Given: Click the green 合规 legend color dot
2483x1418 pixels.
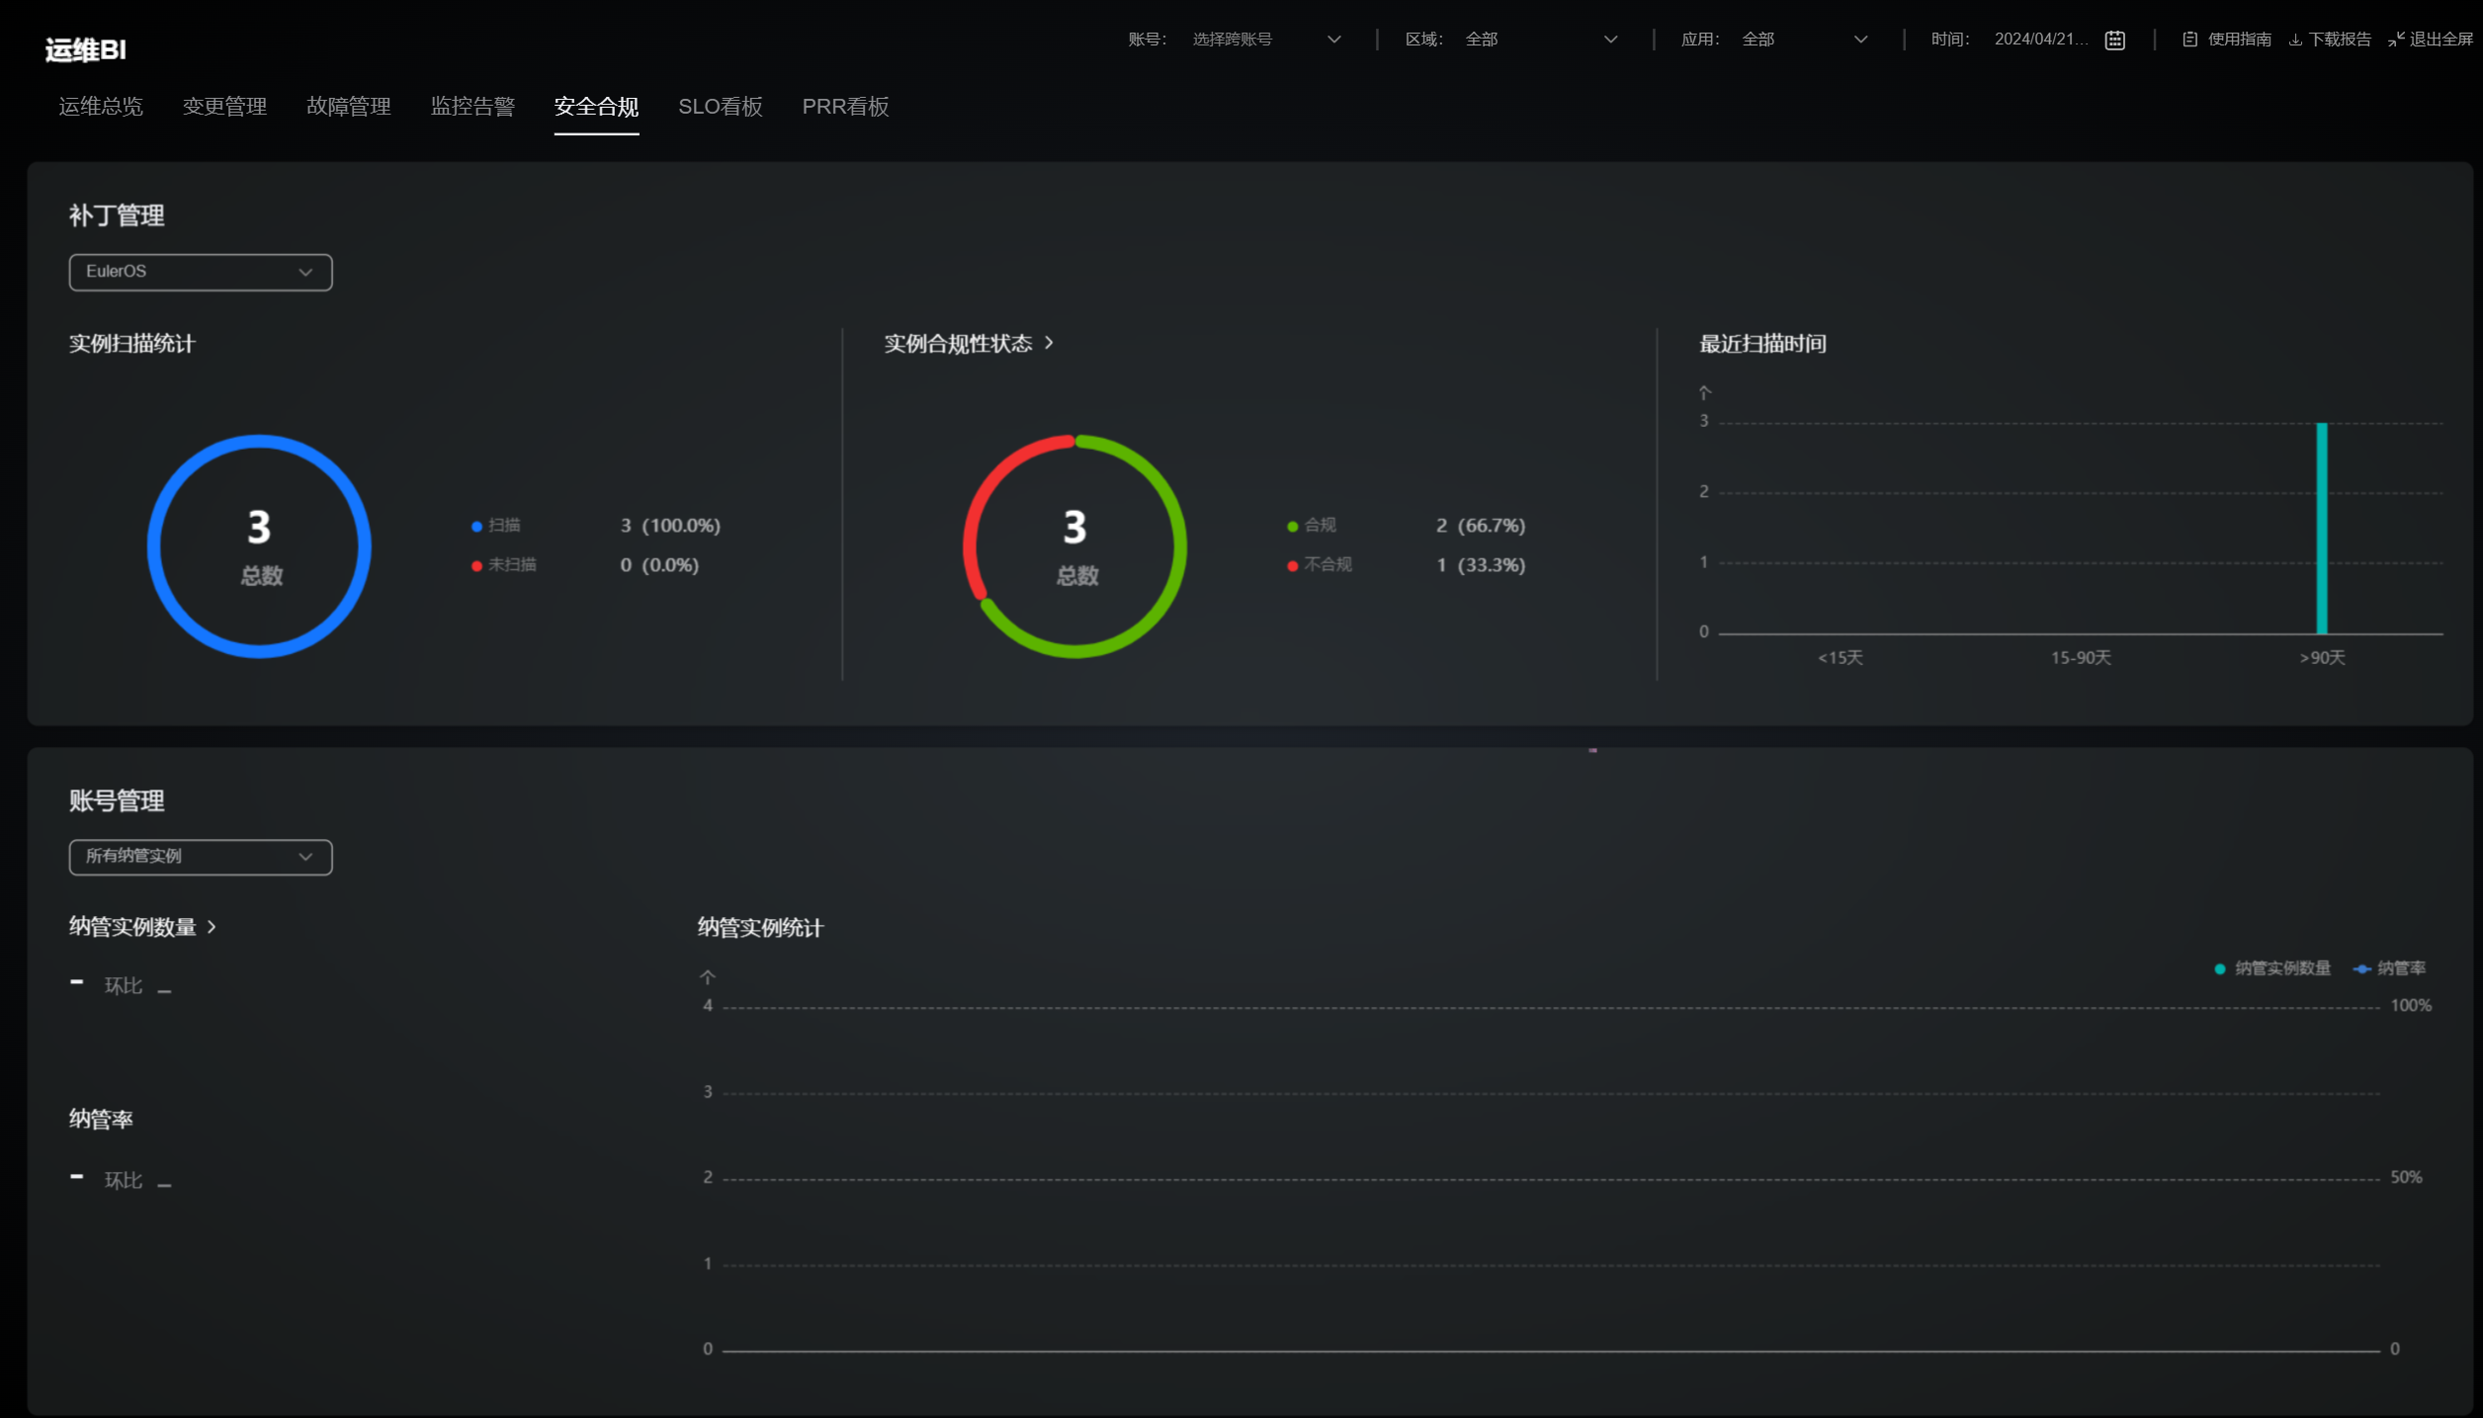Looking at the screenshot, I should pyautogui.click(x=1292, y=526).
